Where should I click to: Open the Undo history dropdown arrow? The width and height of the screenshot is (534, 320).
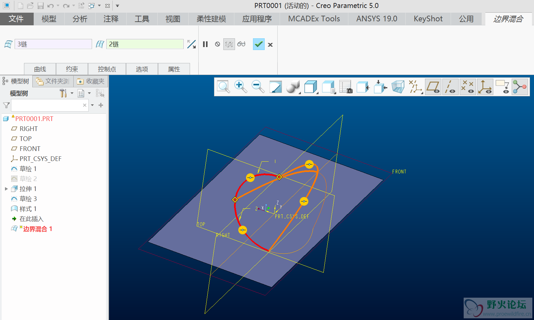pyautogui.click(x=58, y=6)
